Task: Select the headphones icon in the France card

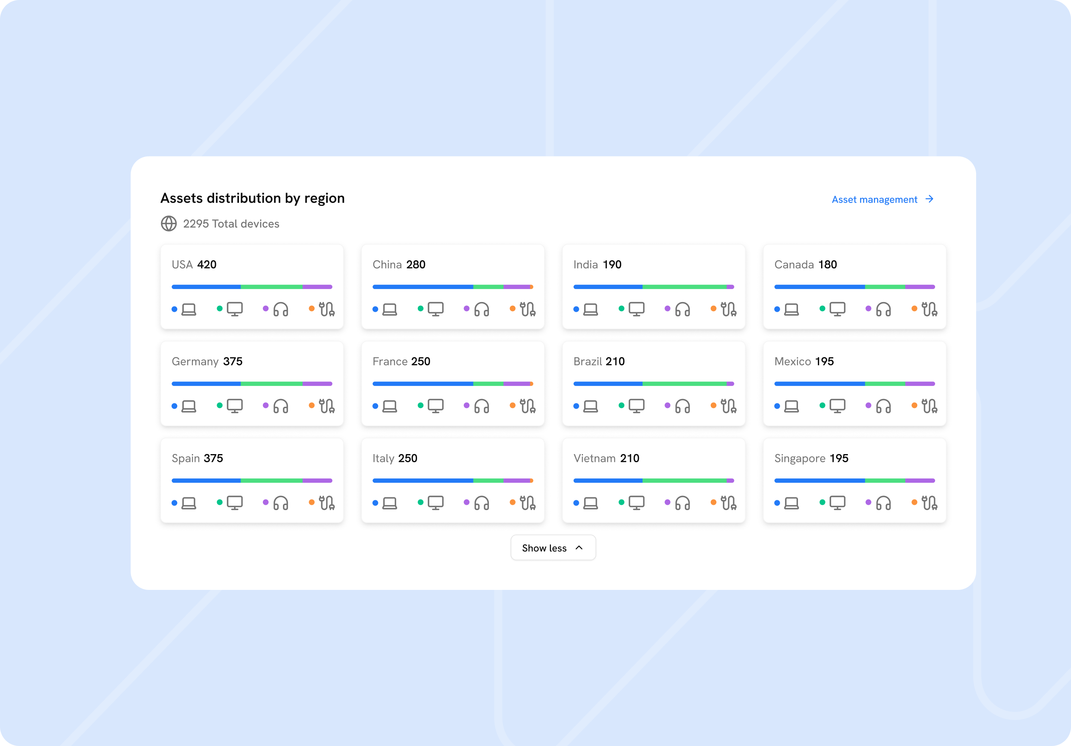Action: tap(482, 406)
